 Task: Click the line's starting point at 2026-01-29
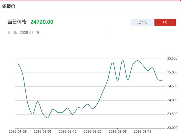pos(18,63)
